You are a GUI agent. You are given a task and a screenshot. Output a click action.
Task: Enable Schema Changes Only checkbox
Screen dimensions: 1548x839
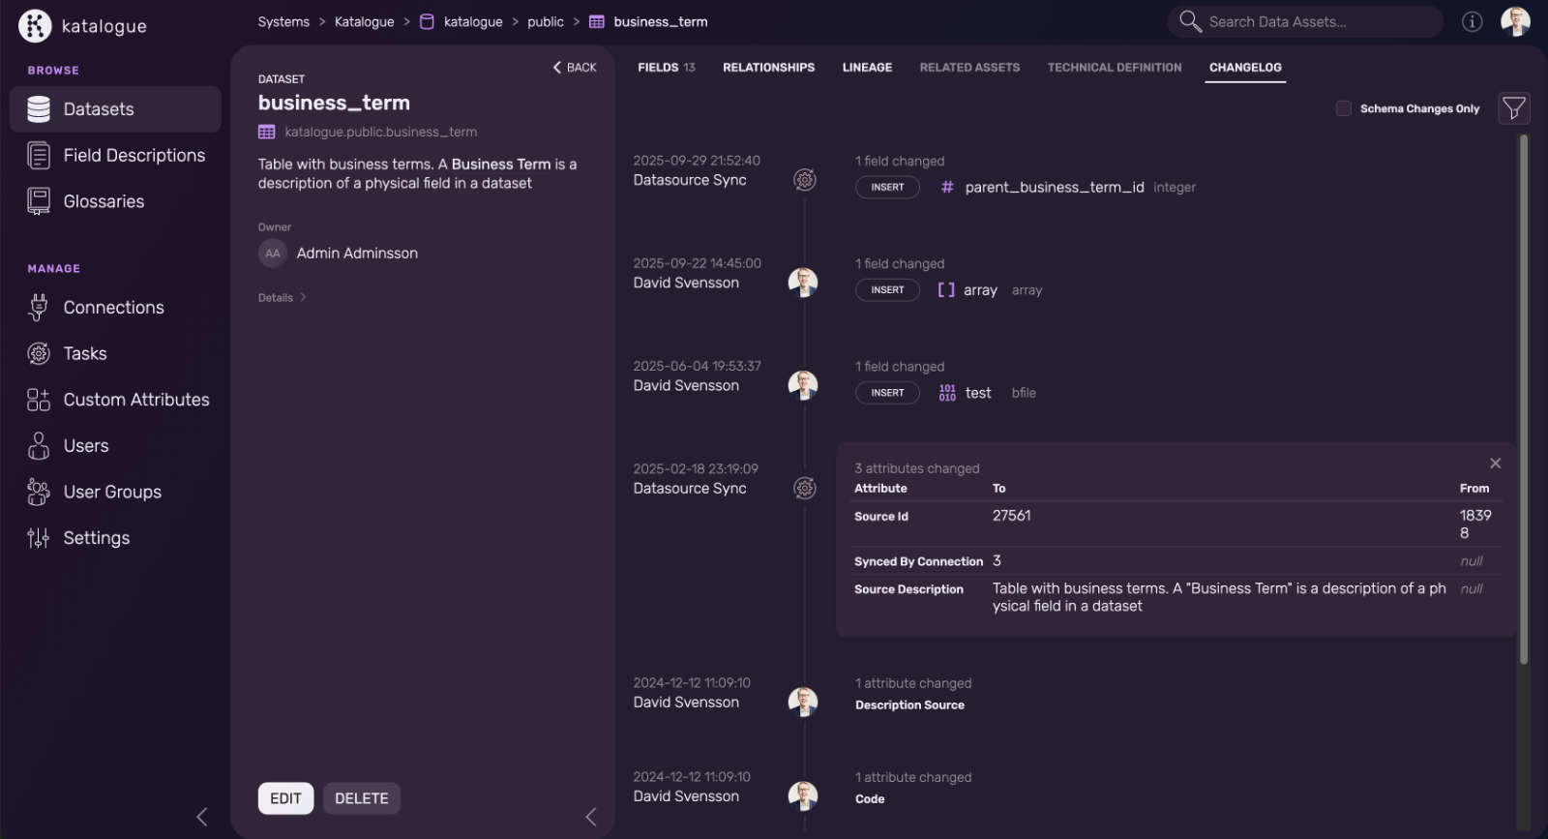tap(1344, 108)
